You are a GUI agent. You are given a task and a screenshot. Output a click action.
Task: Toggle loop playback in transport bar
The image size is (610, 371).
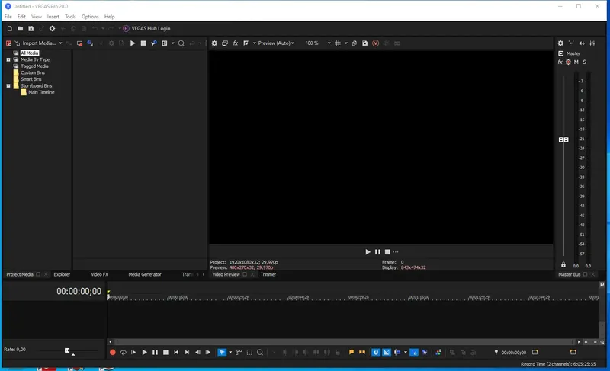123,353
